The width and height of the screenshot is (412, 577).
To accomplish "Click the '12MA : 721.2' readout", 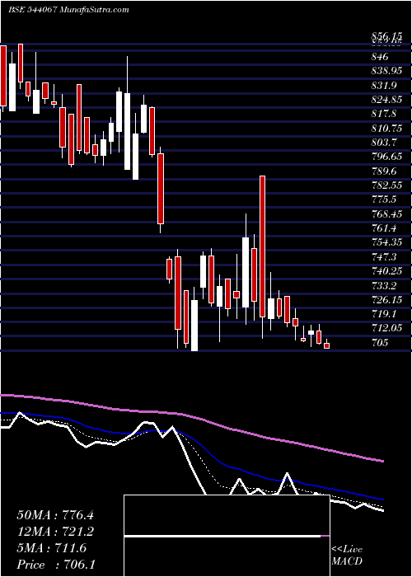I will (x=55, y=532).
